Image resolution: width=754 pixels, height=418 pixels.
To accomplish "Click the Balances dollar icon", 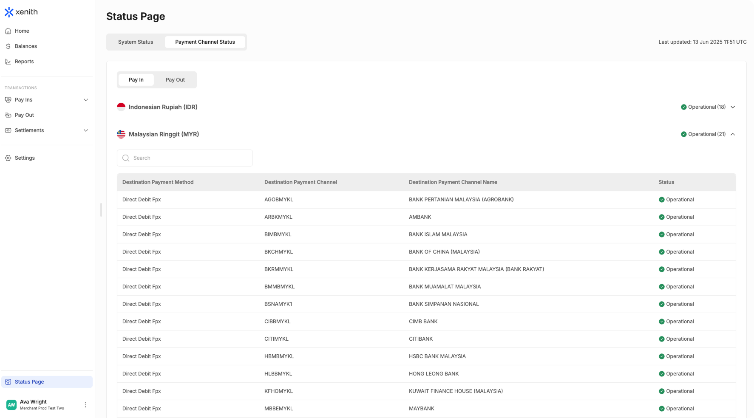I will click(8, 46).
